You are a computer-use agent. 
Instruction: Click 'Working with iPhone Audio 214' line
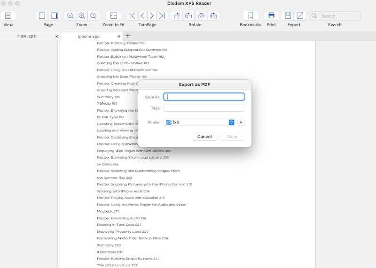tap(123, 191)
